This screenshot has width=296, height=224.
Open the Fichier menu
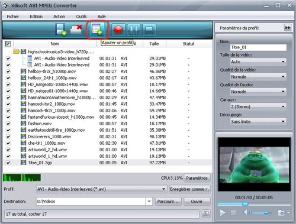tap(13, 17)
